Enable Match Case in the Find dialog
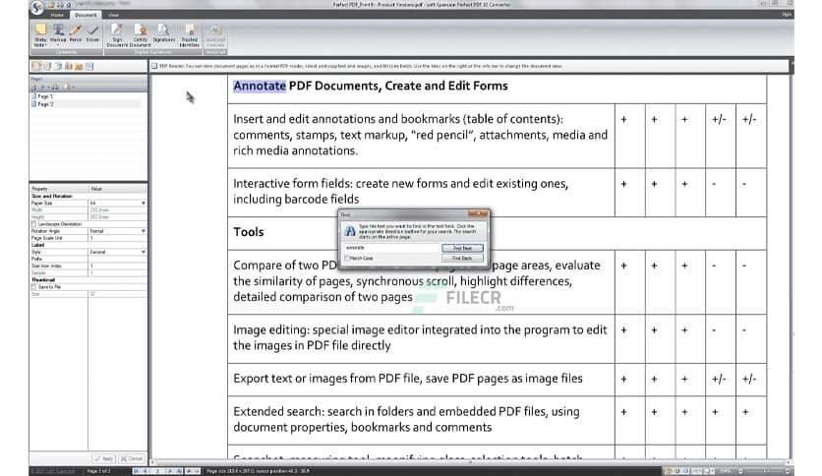The height and width of the screenshot is (476, 822). (347, 259)
